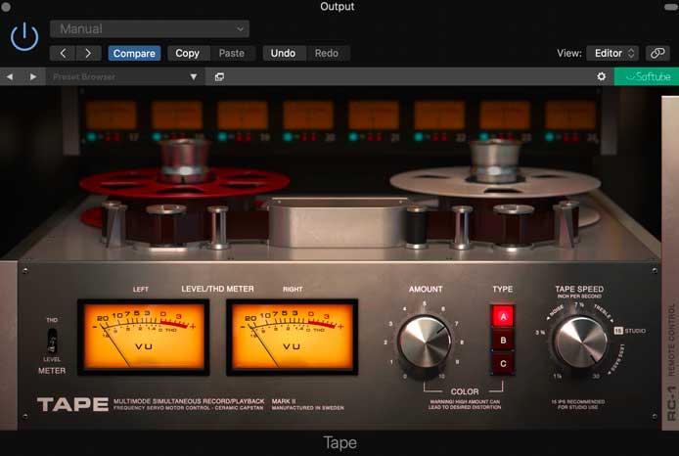The height and width of the screenshot is (456, 679).
Task: Click the Compare button
Action: tap(134, 53)
